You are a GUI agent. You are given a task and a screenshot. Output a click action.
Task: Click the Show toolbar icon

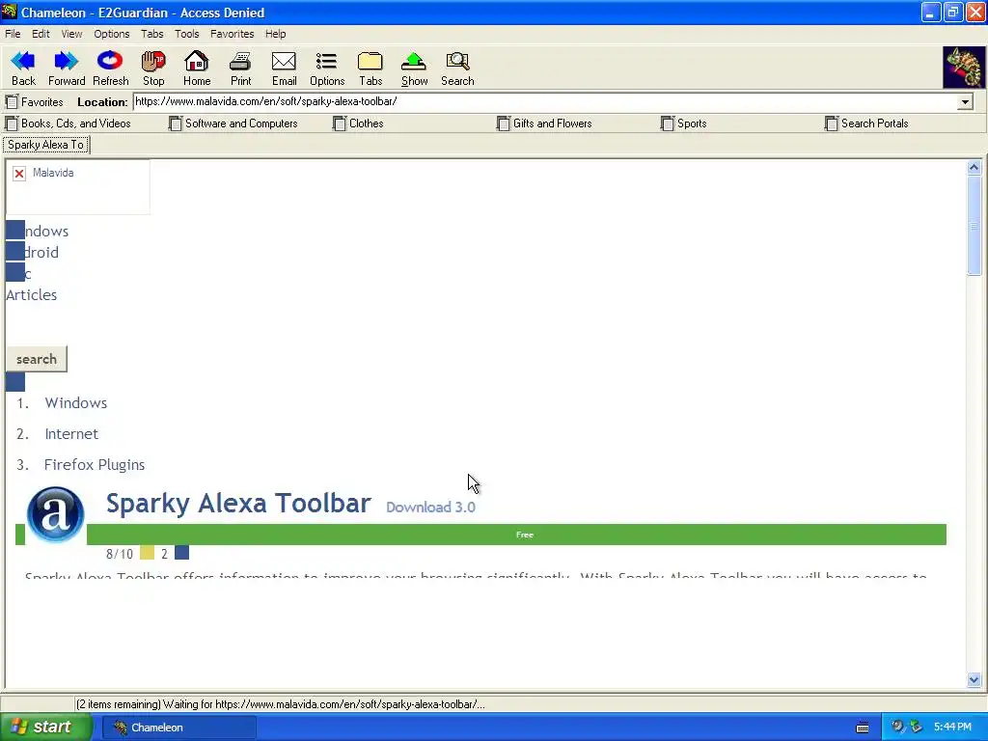coord(414,69)
